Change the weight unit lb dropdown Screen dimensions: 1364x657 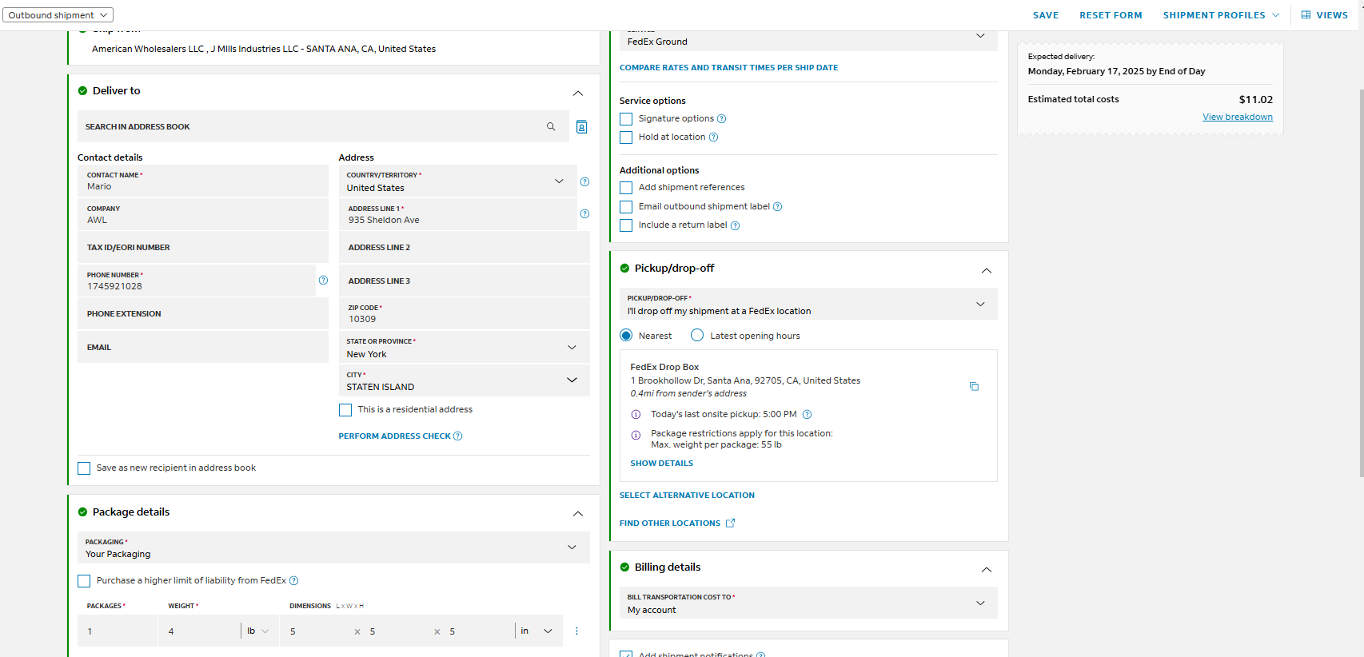click(257, 631)
